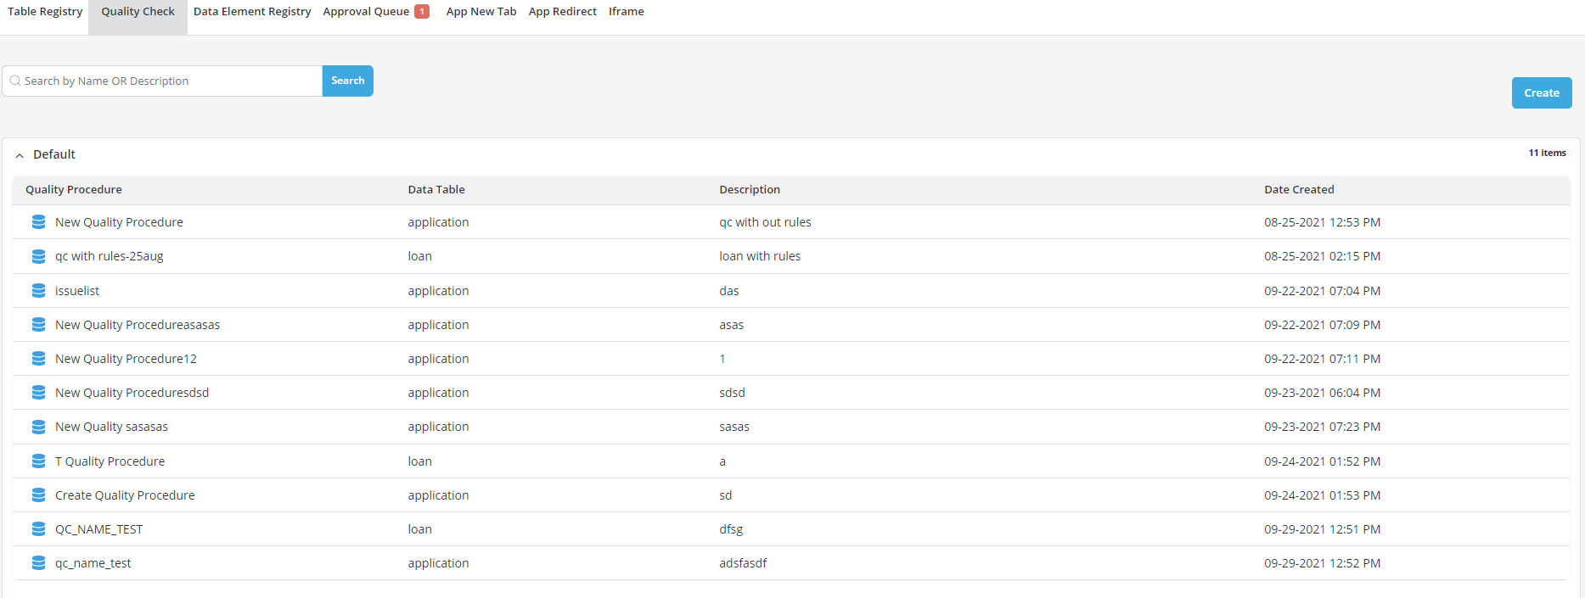Collapse the Default group chevron
Screen dimensions: 1585x598
20,155
